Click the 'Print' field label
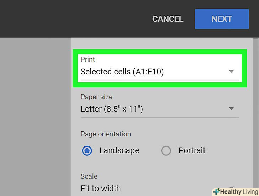The height and width of the screenshot is (196, 259). coord(88,60)
